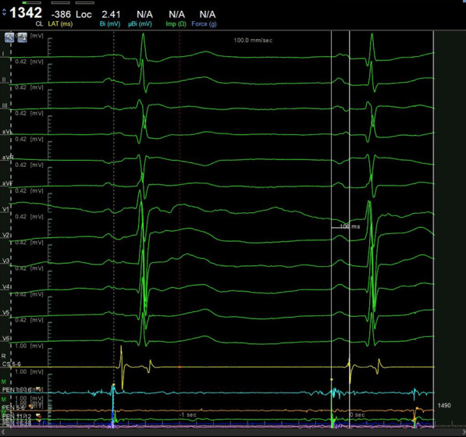Select the CS 5-6 channel label
The image size is (466, 437).
(x=12, y=364)
